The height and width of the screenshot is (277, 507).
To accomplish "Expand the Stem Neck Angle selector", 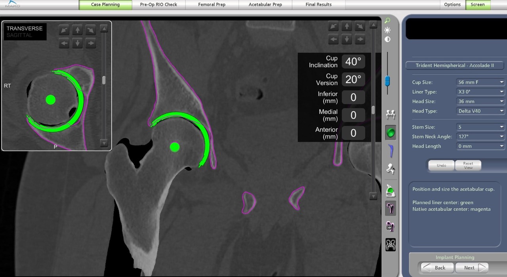I will [480, 136].
